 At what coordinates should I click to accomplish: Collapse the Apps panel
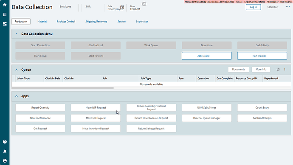click(x=17, y=96)
